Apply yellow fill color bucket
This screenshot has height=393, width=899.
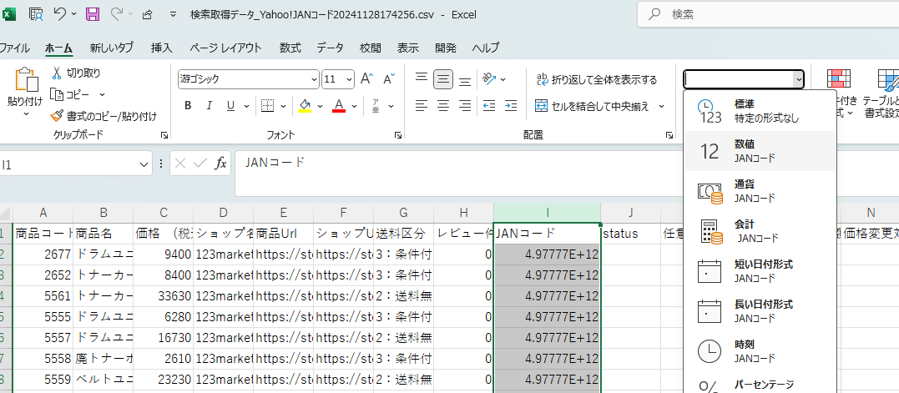coord(305,106)
